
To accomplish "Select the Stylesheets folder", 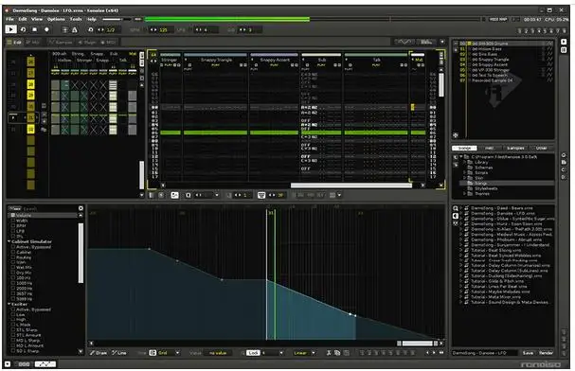I will click(486, 188).
